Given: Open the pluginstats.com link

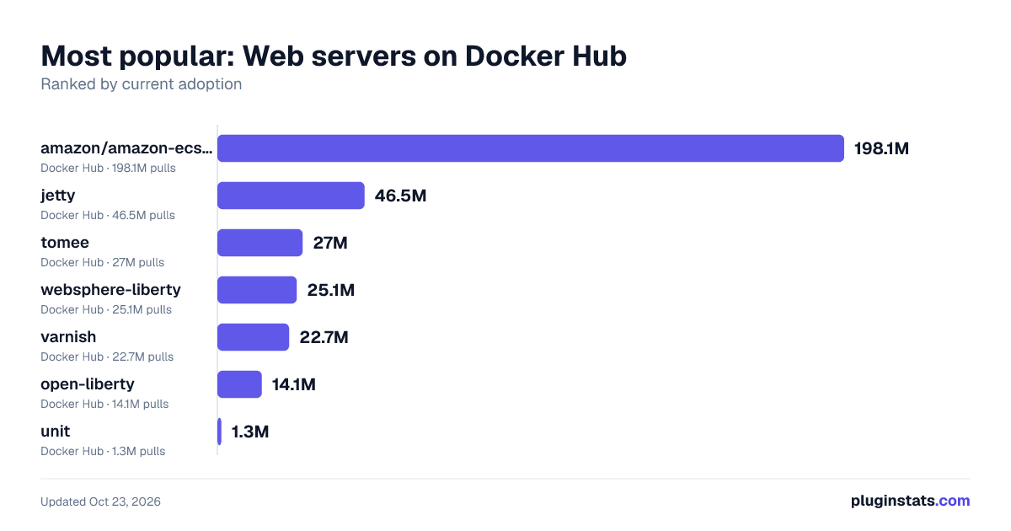Looking at the screenshot, I should (910, 501).
